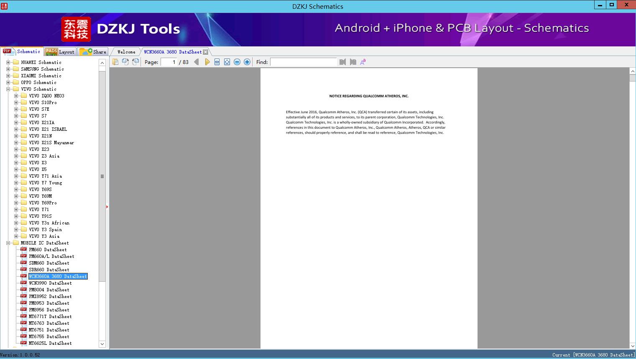Collapse the MOBILE IC DataSheet folder
The height and width of the screenshot is (359, 636).
point(8,243)
